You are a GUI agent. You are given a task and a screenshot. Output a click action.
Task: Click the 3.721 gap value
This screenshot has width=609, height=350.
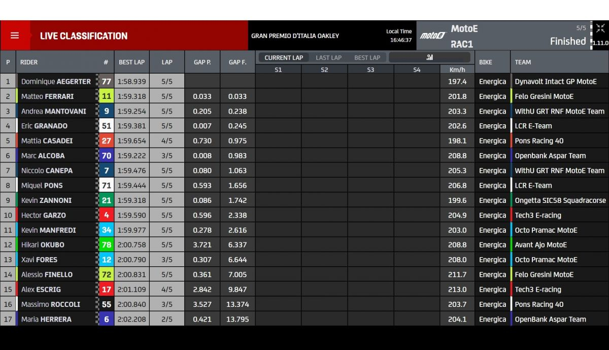[202, 244]
